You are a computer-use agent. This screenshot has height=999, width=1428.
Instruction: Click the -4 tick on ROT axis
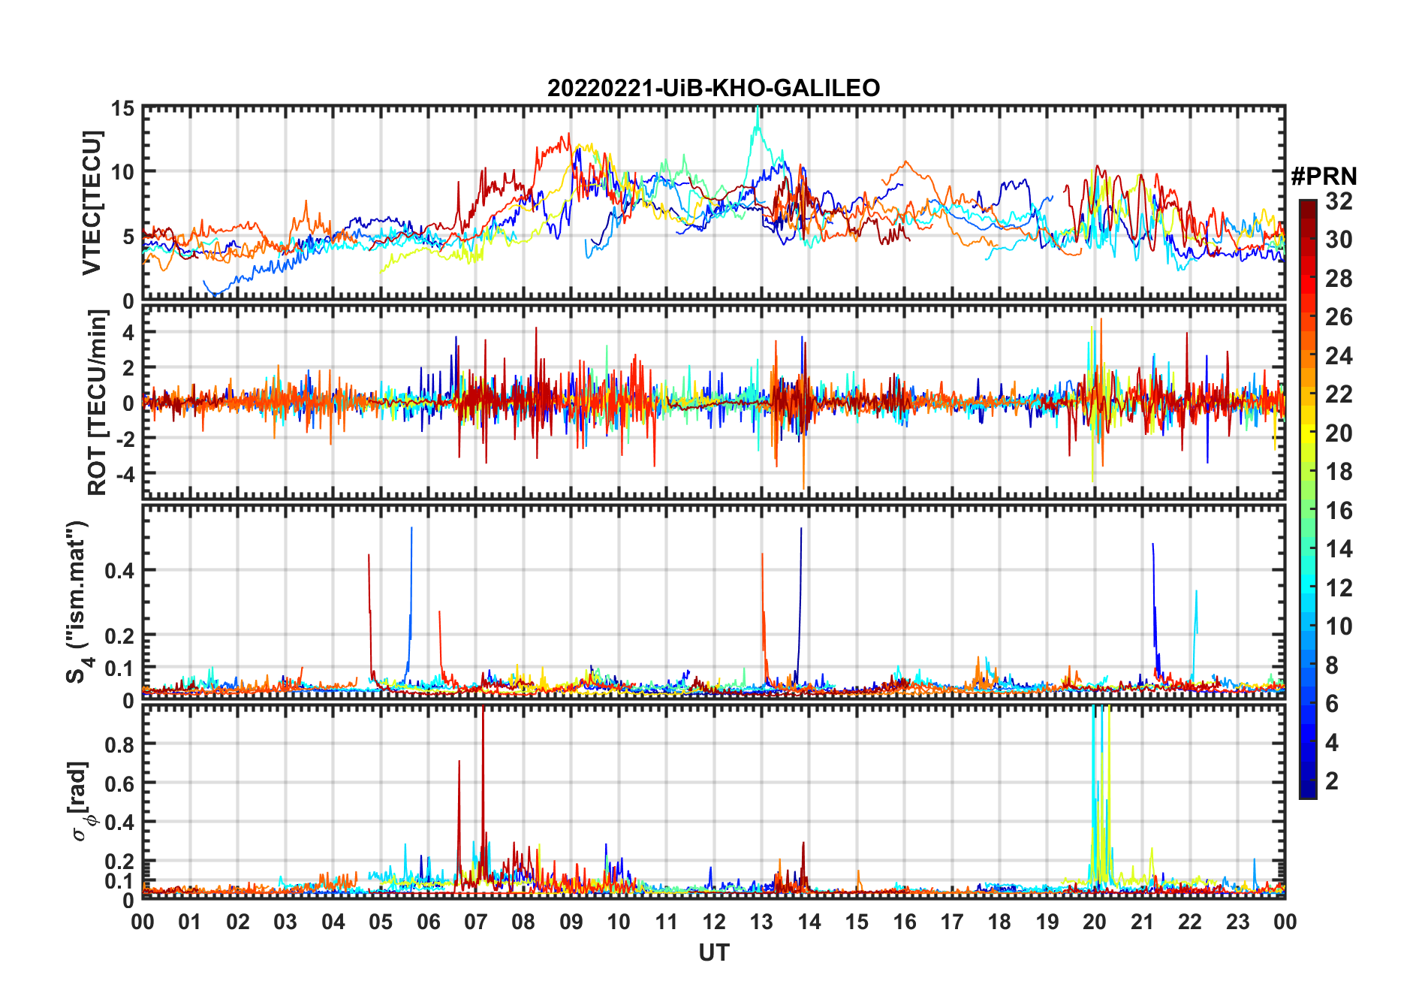click(124, 475)
